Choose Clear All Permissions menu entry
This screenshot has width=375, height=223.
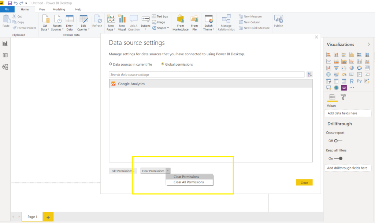point(189,182)
